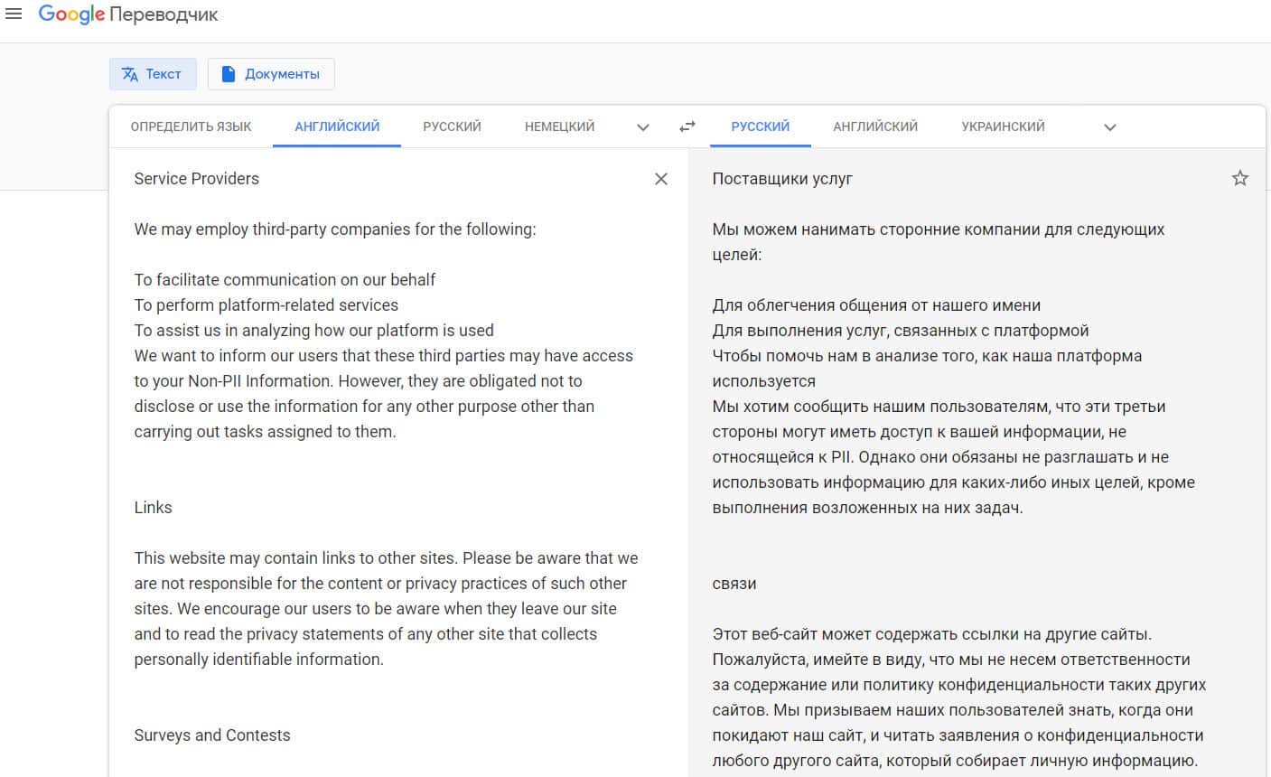The width and height of the screenshot is (1271, 777).
Task: Pick Немецкий as source language
Action: pyautogui.click(x=559, y=126)
